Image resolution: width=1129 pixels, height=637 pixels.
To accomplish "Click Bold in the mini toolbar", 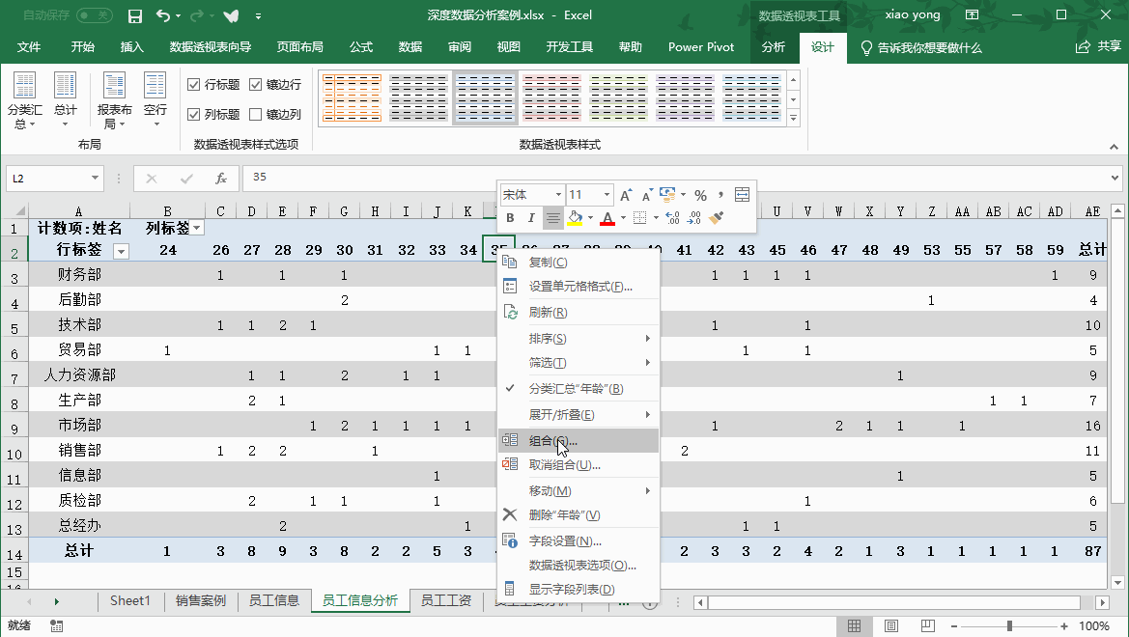I will 510,217.
